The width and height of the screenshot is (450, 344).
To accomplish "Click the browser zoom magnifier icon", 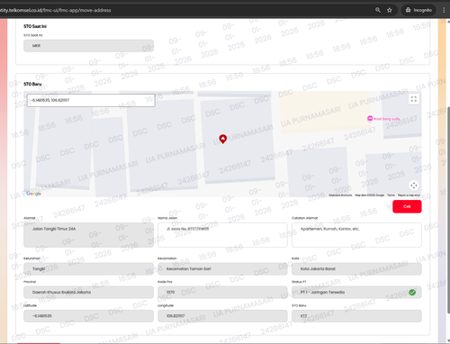I will pyautogui.click(x=378, y=10).
